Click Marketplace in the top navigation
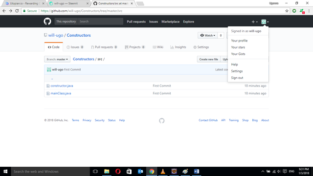 pyautogui.click(x=171, y=22)
